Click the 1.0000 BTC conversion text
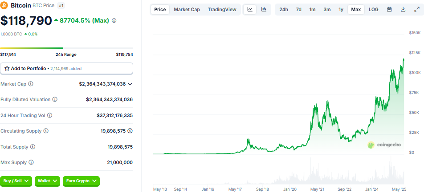This screenshot has width=424, height=192. 11,34
